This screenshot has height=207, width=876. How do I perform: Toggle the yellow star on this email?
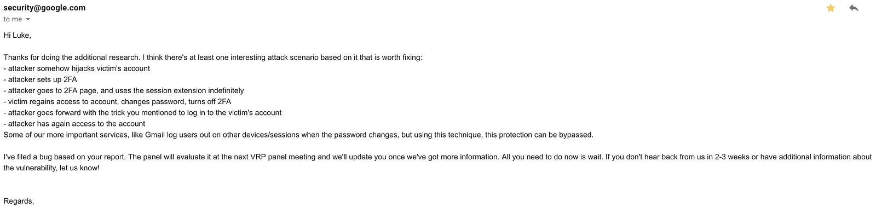point(831,8)
